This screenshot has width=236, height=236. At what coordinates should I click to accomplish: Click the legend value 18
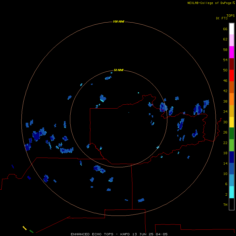pyautogui.click(x=225, y=153)
